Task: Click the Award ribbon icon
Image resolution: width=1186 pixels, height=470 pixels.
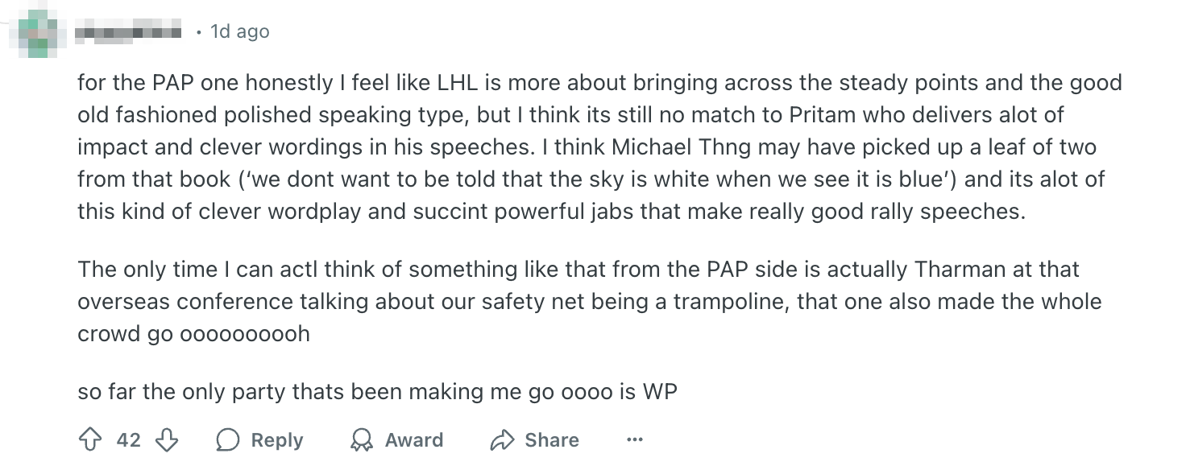Action: click(361, 440)
